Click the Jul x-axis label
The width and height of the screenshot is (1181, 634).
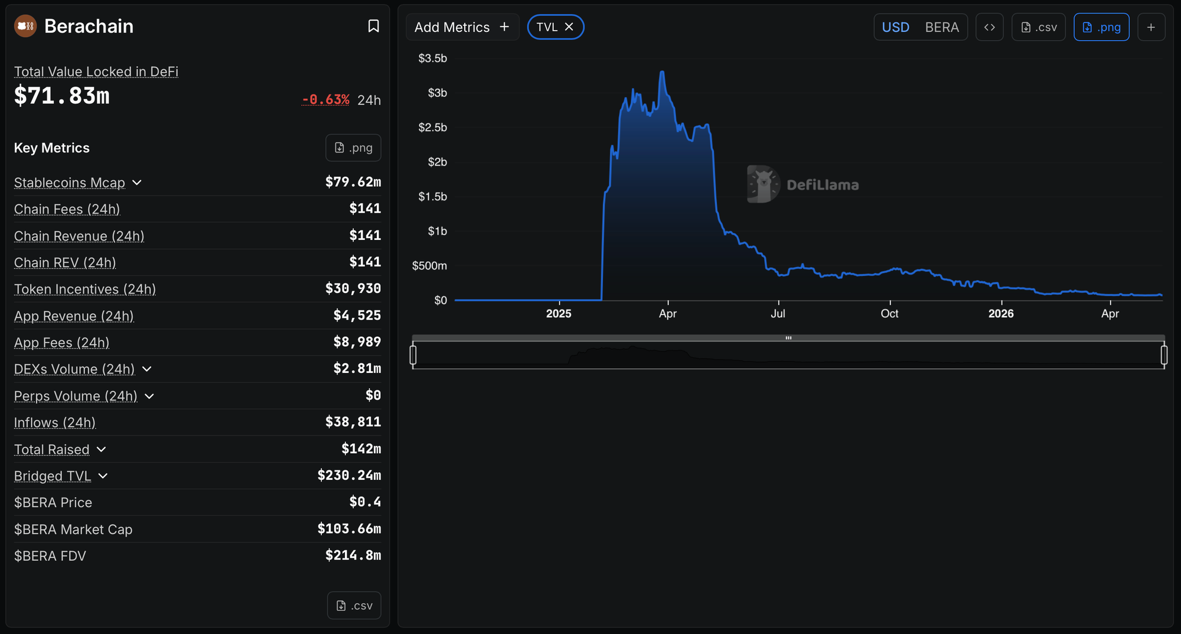point(778,314)
